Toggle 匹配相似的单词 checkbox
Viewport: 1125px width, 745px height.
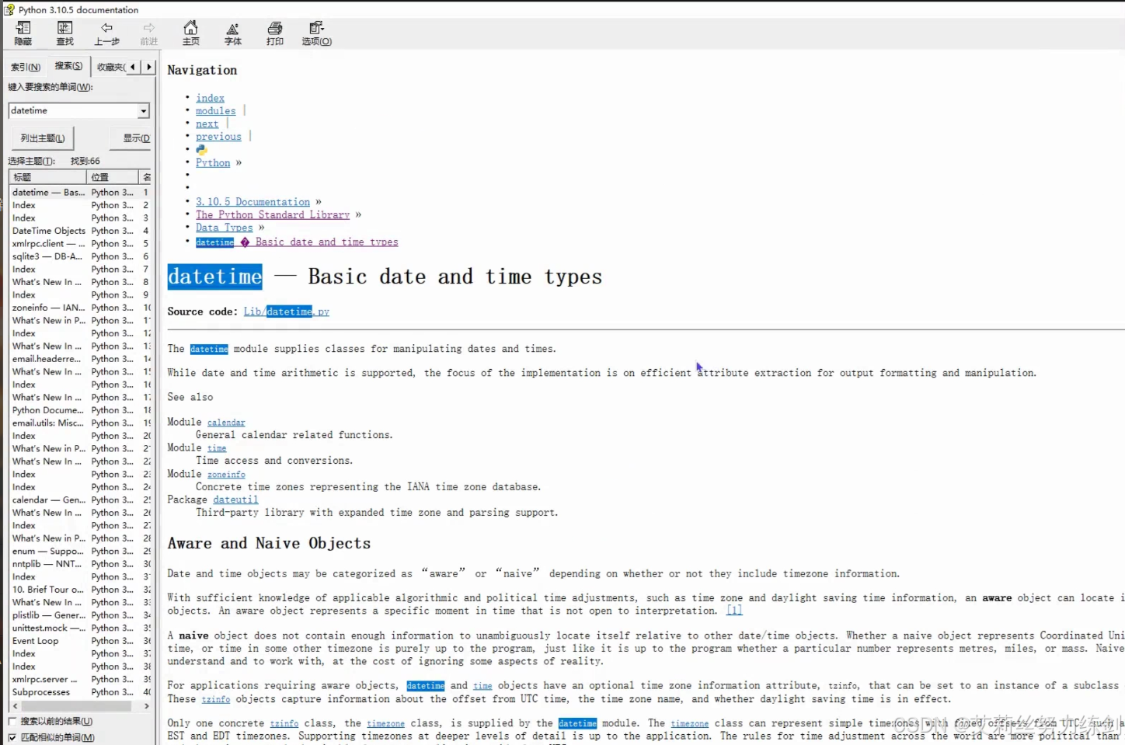pyautogui.click(x=12, y=737)
